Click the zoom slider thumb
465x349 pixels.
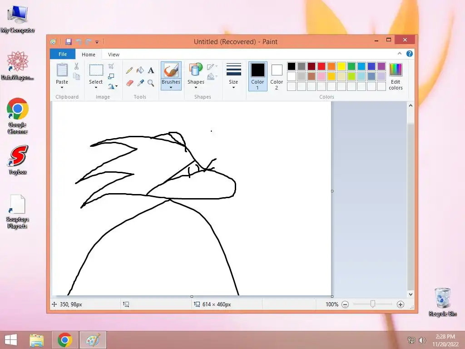pyautogui.click(x=373, y=304)
